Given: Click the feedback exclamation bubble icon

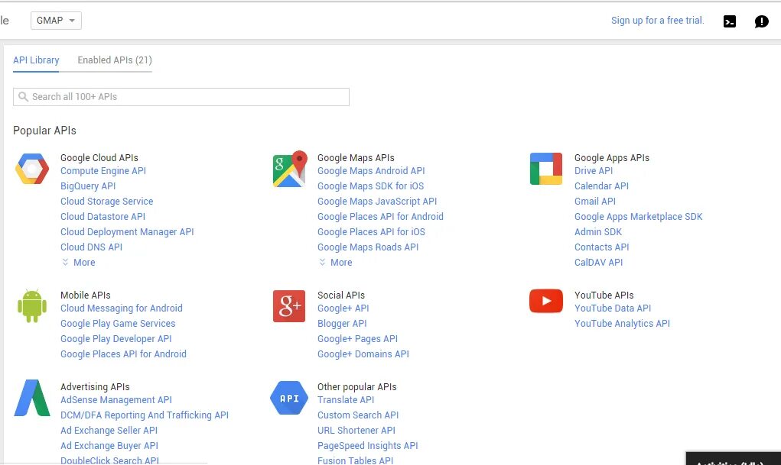Looking at the screenshot, I should pyautogui.click(x=762, y=21).
